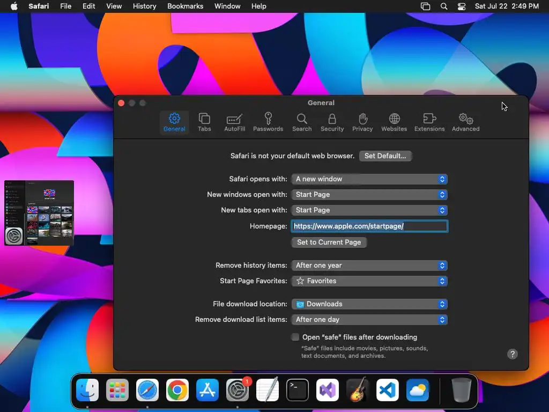The width and height of the screenshot is (549, 412).
Task: Open the Advanced preferences pane
Action: click(x=465, y=122)
